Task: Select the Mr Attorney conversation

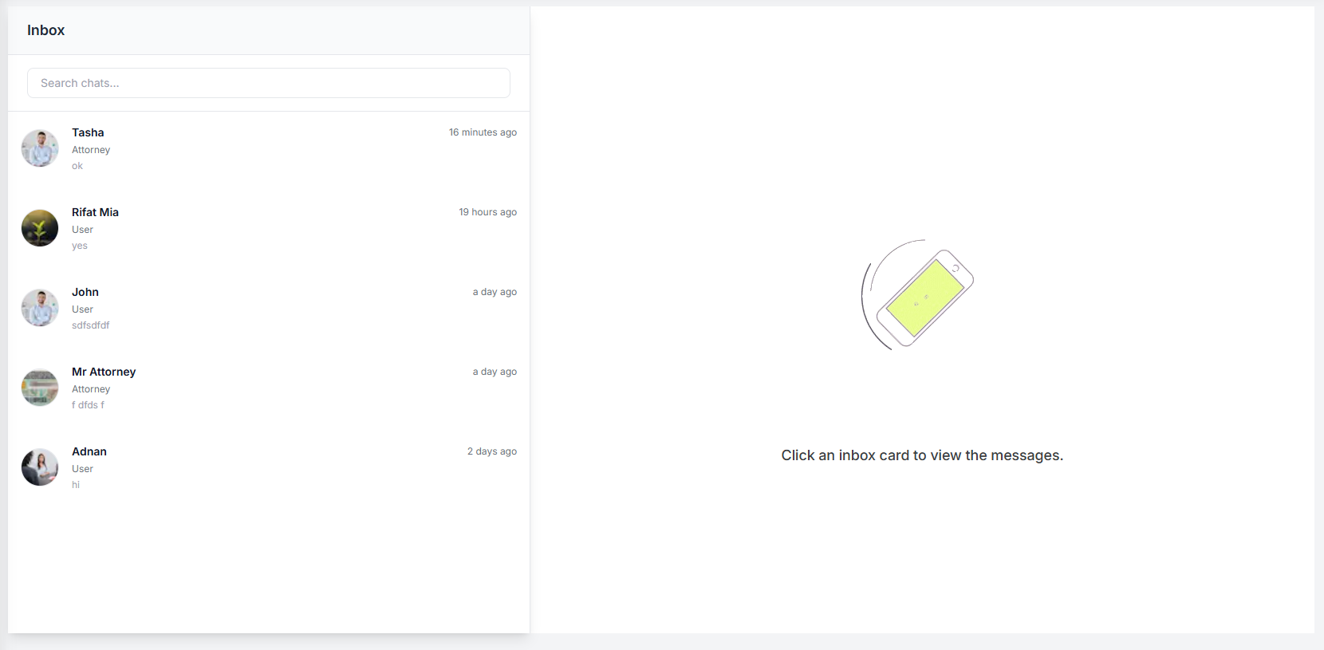Action: pos(269,388)
